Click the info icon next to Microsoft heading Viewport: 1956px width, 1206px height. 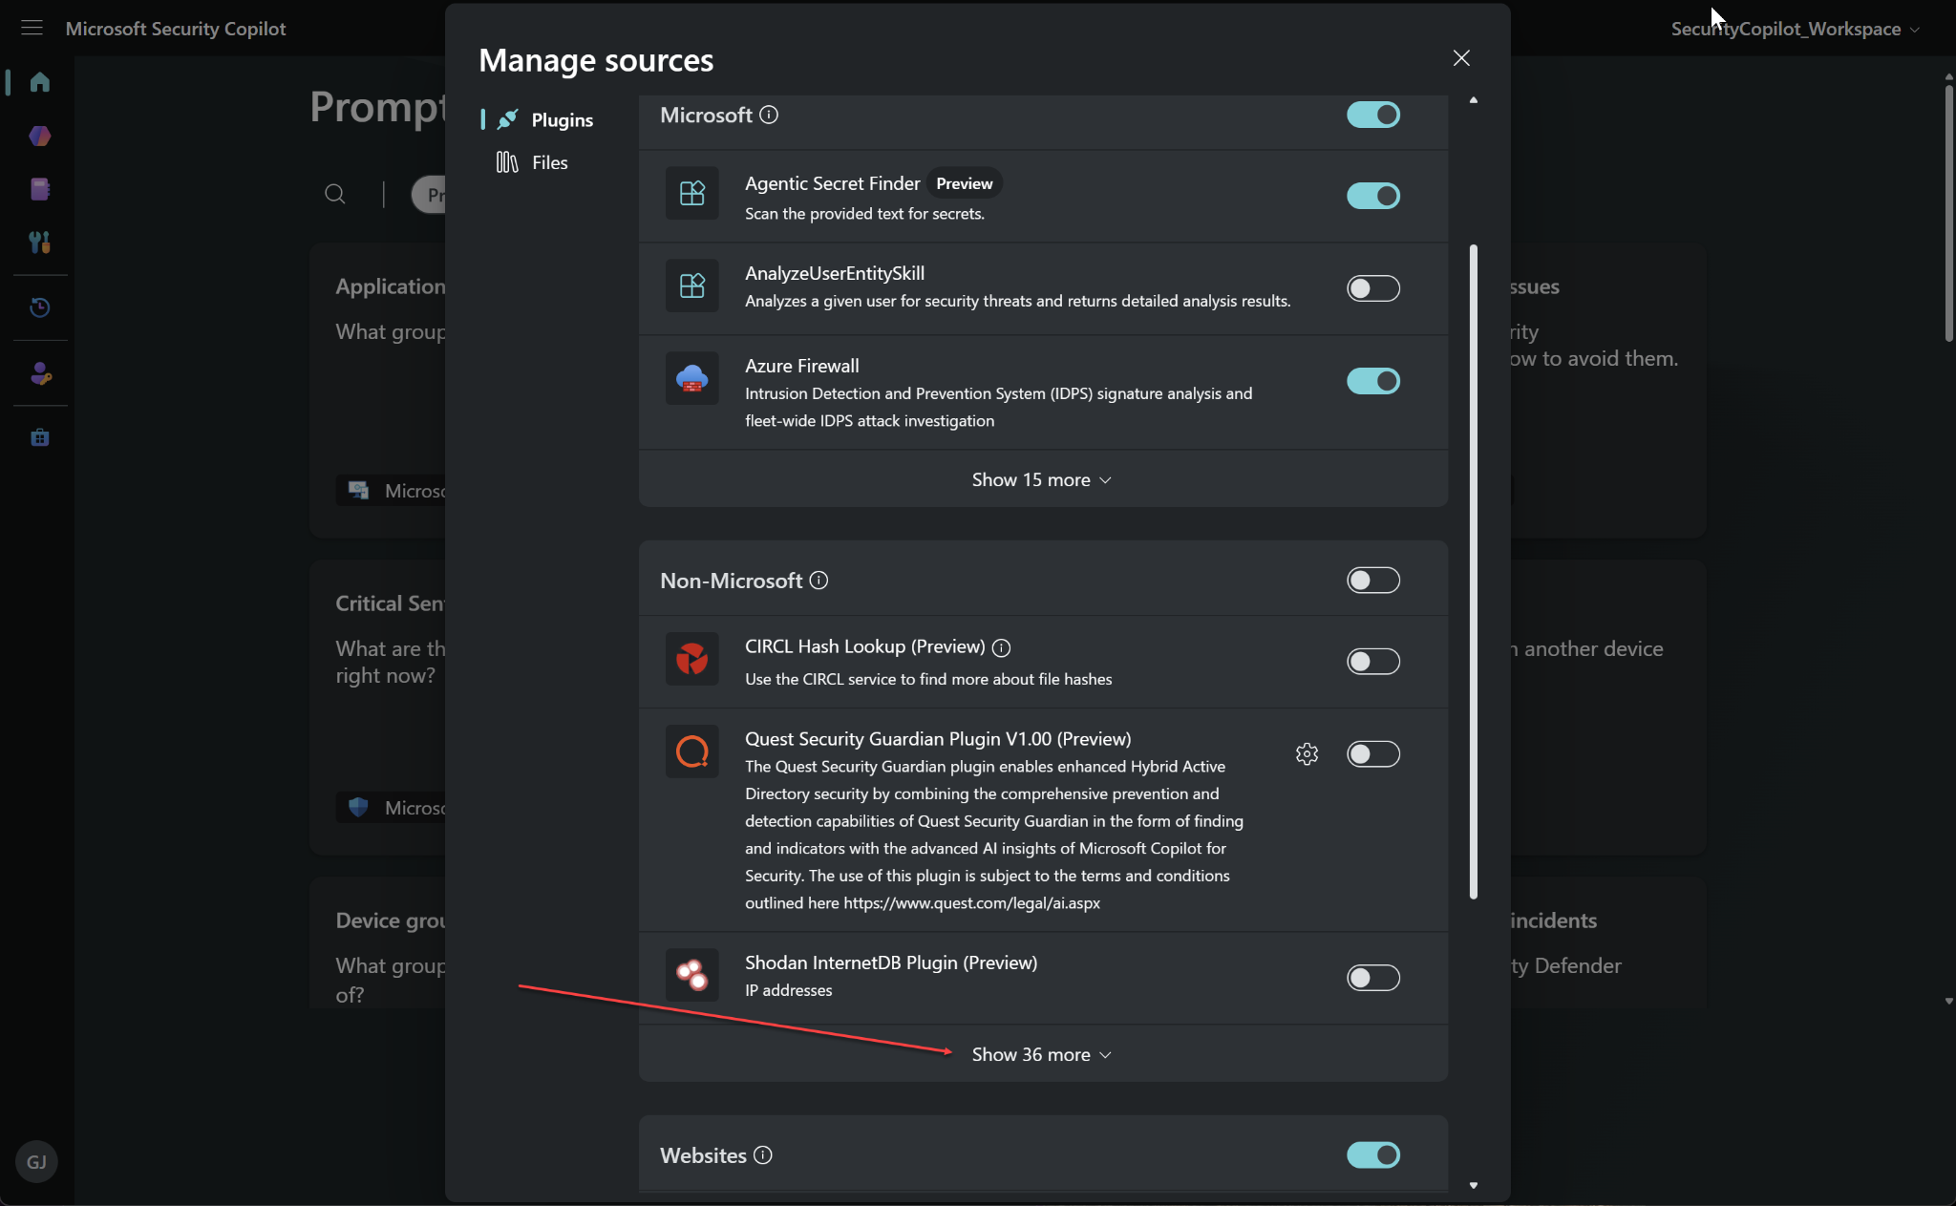(x=769, y=115)
